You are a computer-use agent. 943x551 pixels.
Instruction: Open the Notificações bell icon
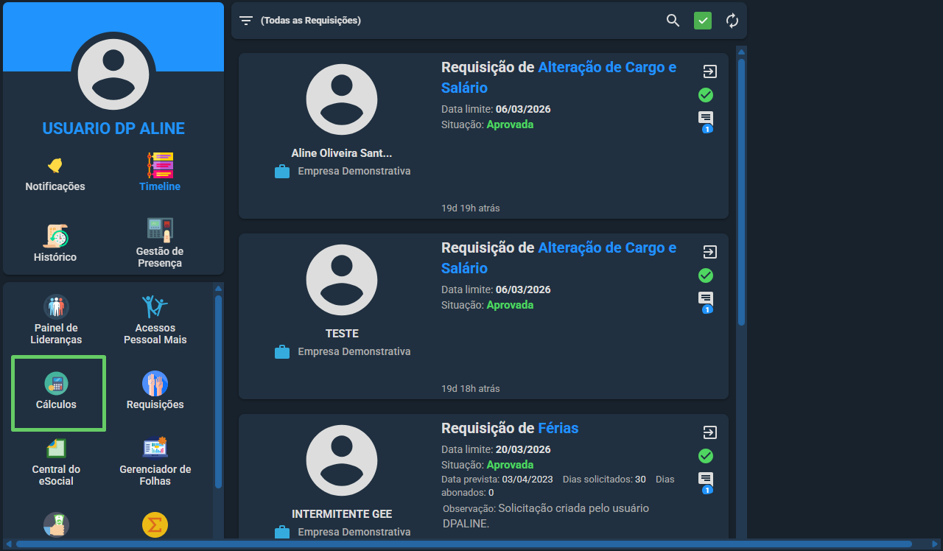55,165
